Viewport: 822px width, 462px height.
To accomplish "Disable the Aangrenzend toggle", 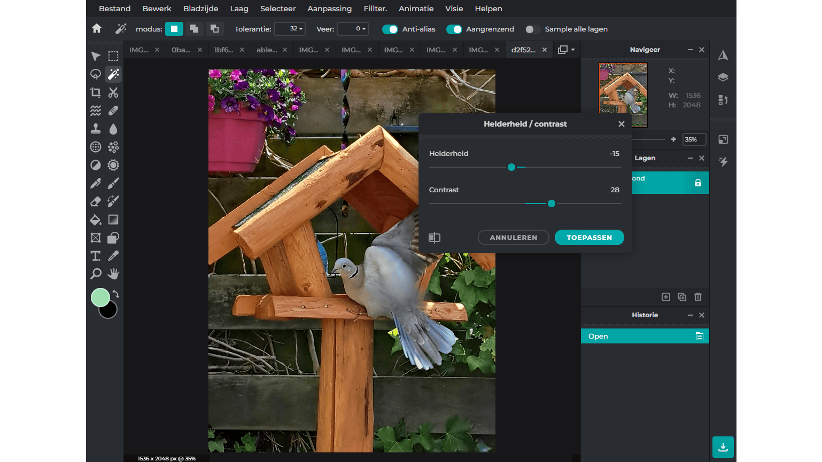I will click(454, 29).
